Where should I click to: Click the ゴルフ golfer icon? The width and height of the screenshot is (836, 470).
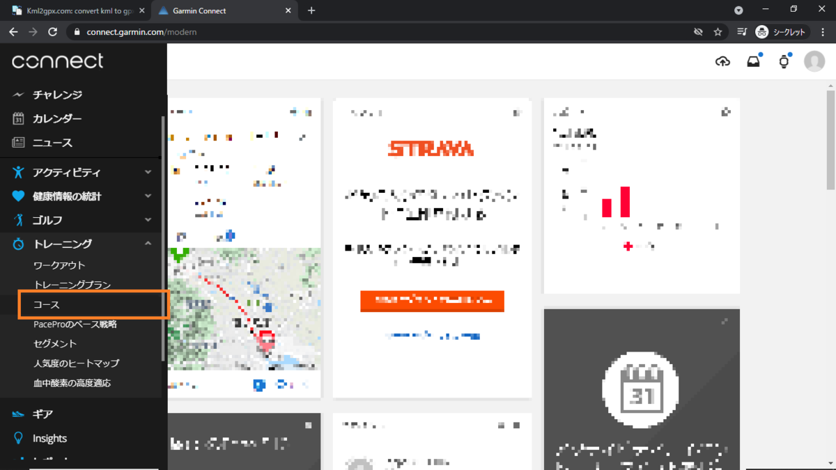click(19, 220)
